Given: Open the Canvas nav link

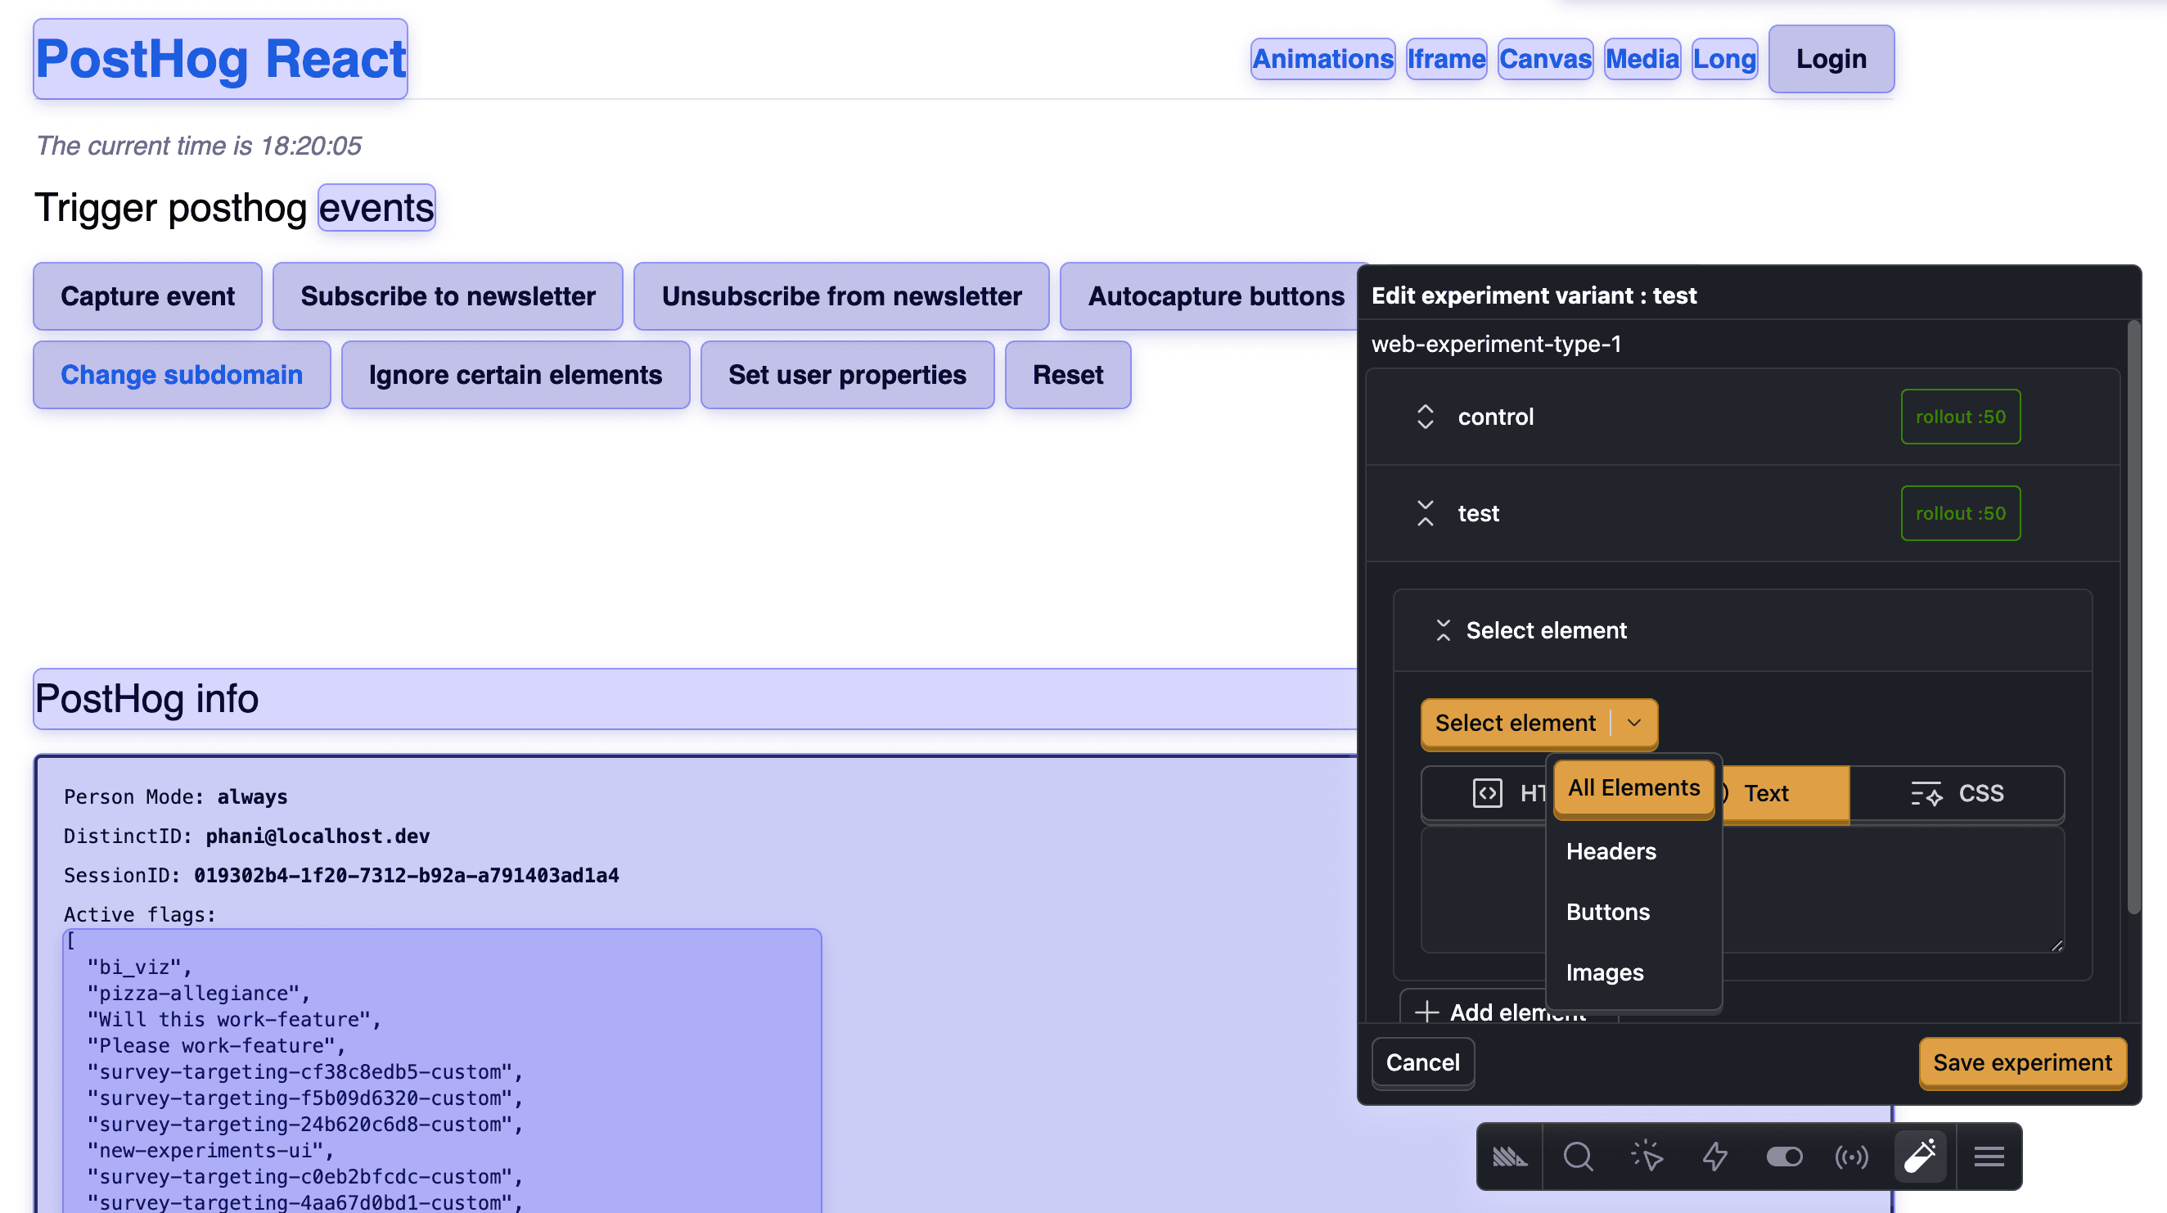Looking at the screenshot, I should tap(1545, 59).
